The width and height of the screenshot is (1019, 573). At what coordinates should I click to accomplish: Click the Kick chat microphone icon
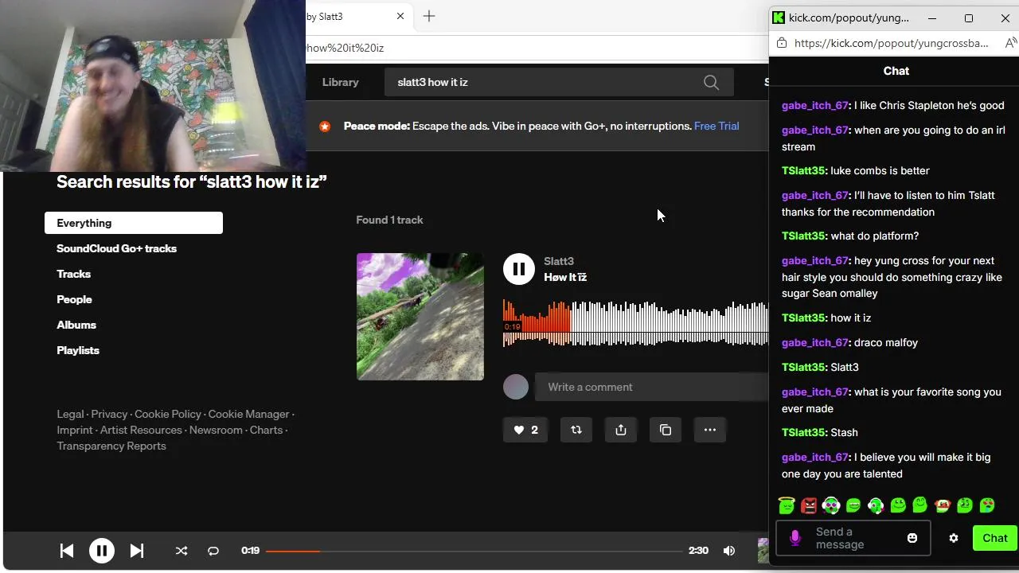click(x=795, y=538)
